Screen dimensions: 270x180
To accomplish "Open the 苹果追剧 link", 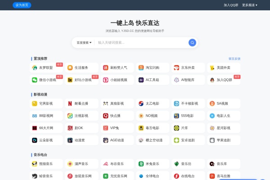I will [x=224, y=140].
